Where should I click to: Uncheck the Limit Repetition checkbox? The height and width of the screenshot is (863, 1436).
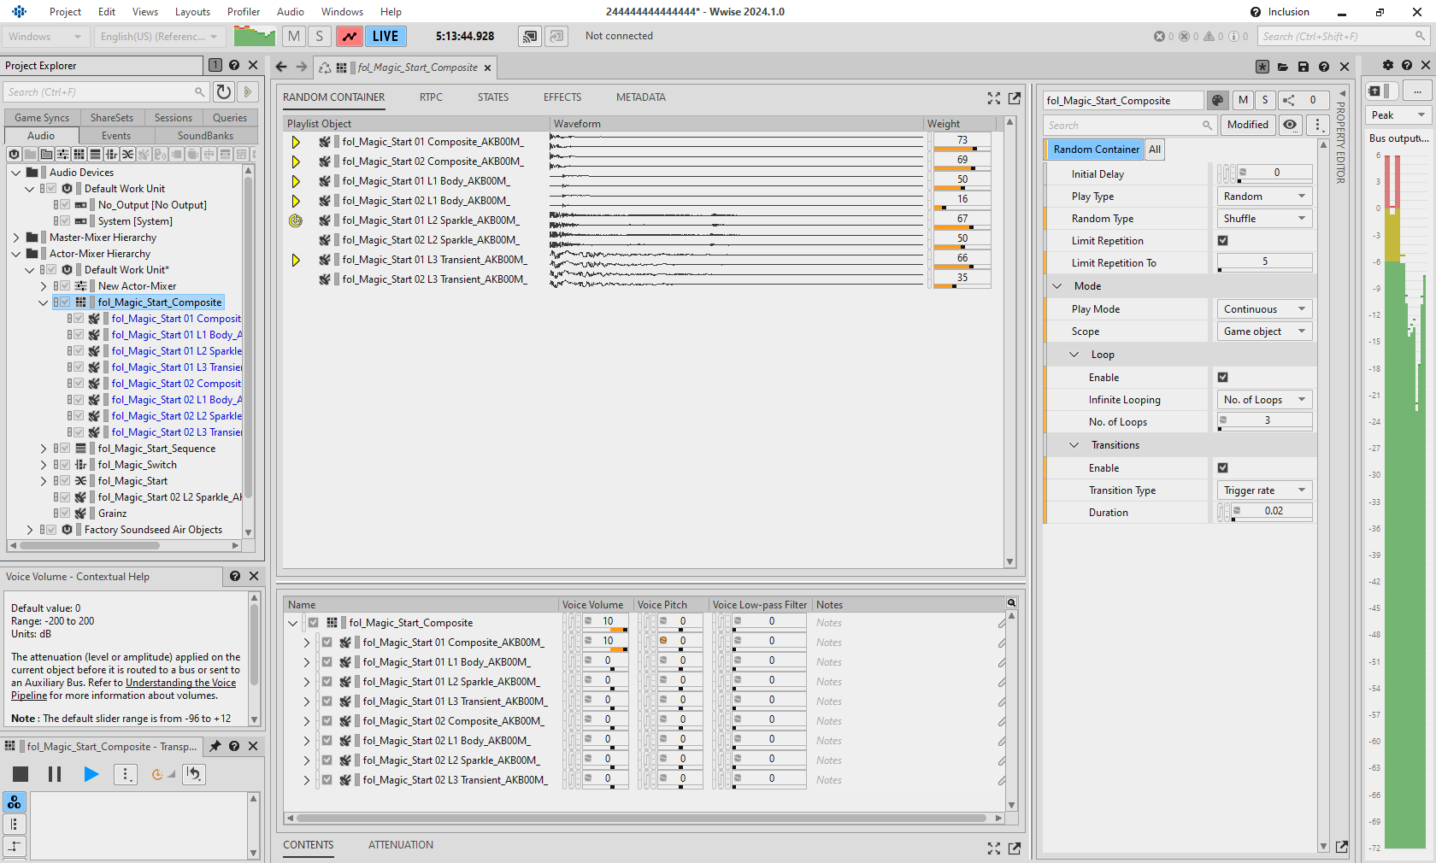[x=1222, y=241]
